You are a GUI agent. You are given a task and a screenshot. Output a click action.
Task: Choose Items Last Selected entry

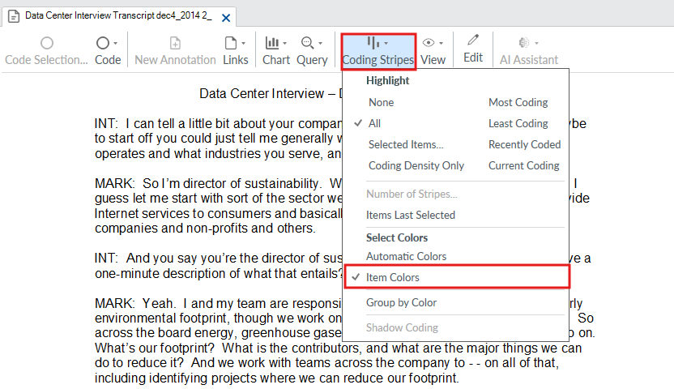click(411, 215)
